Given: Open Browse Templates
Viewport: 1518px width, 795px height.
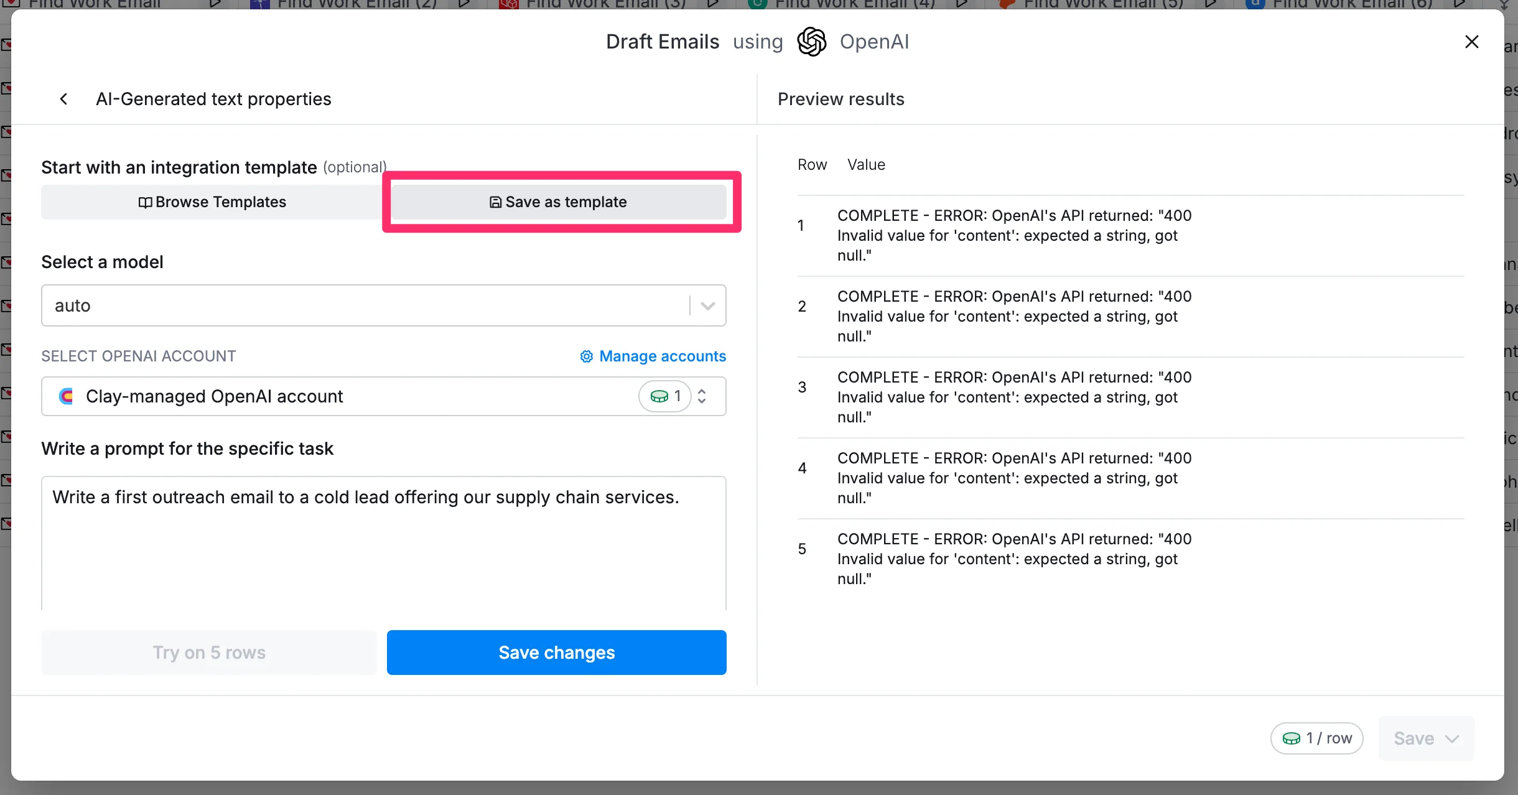Looking at the screenshot, I should pyautogui.click(x=212, y=202).
